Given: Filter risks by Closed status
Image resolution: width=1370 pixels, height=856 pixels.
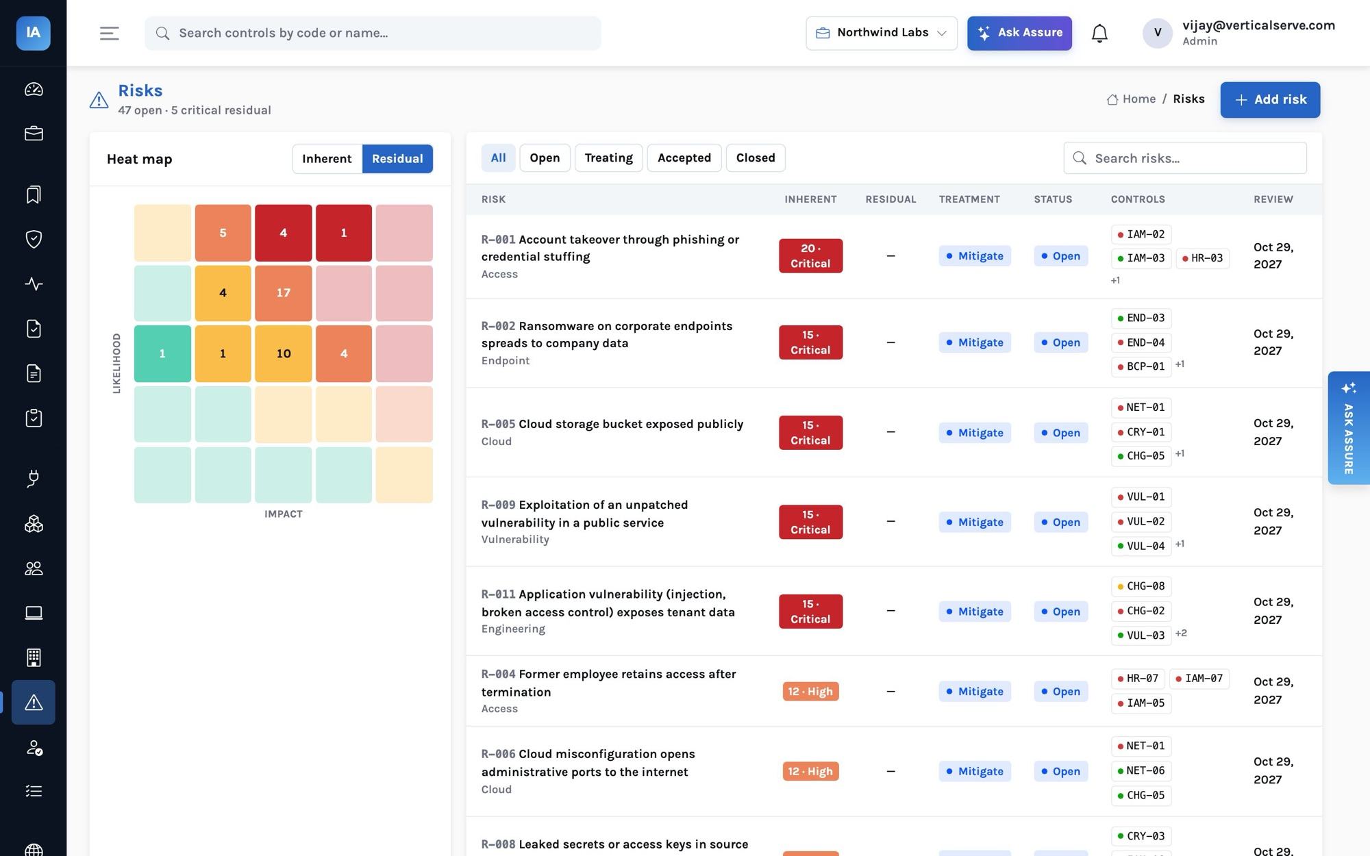Looking at the screenshot, I should [x=756, y=158].
